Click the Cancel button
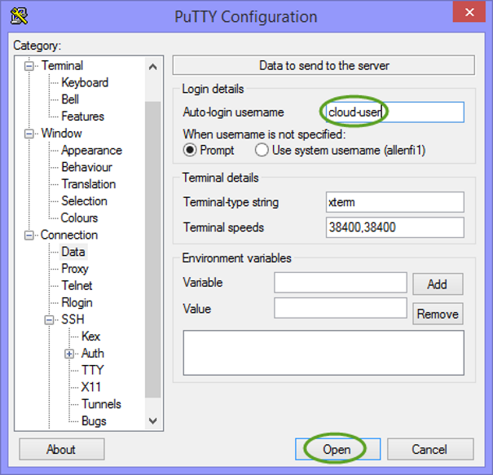Screen dimensions: 493x475 coord(430,449)
